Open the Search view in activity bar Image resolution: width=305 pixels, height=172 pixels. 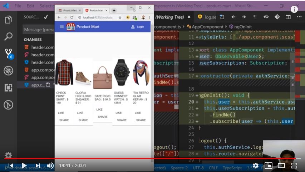(8, 36)
